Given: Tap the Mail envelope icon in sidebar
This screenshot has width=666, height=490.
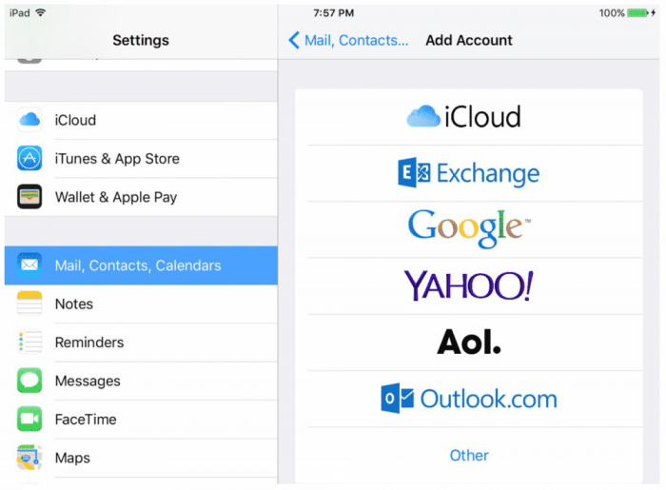Looking at the screenshot, I should click(x=29, y=265).
